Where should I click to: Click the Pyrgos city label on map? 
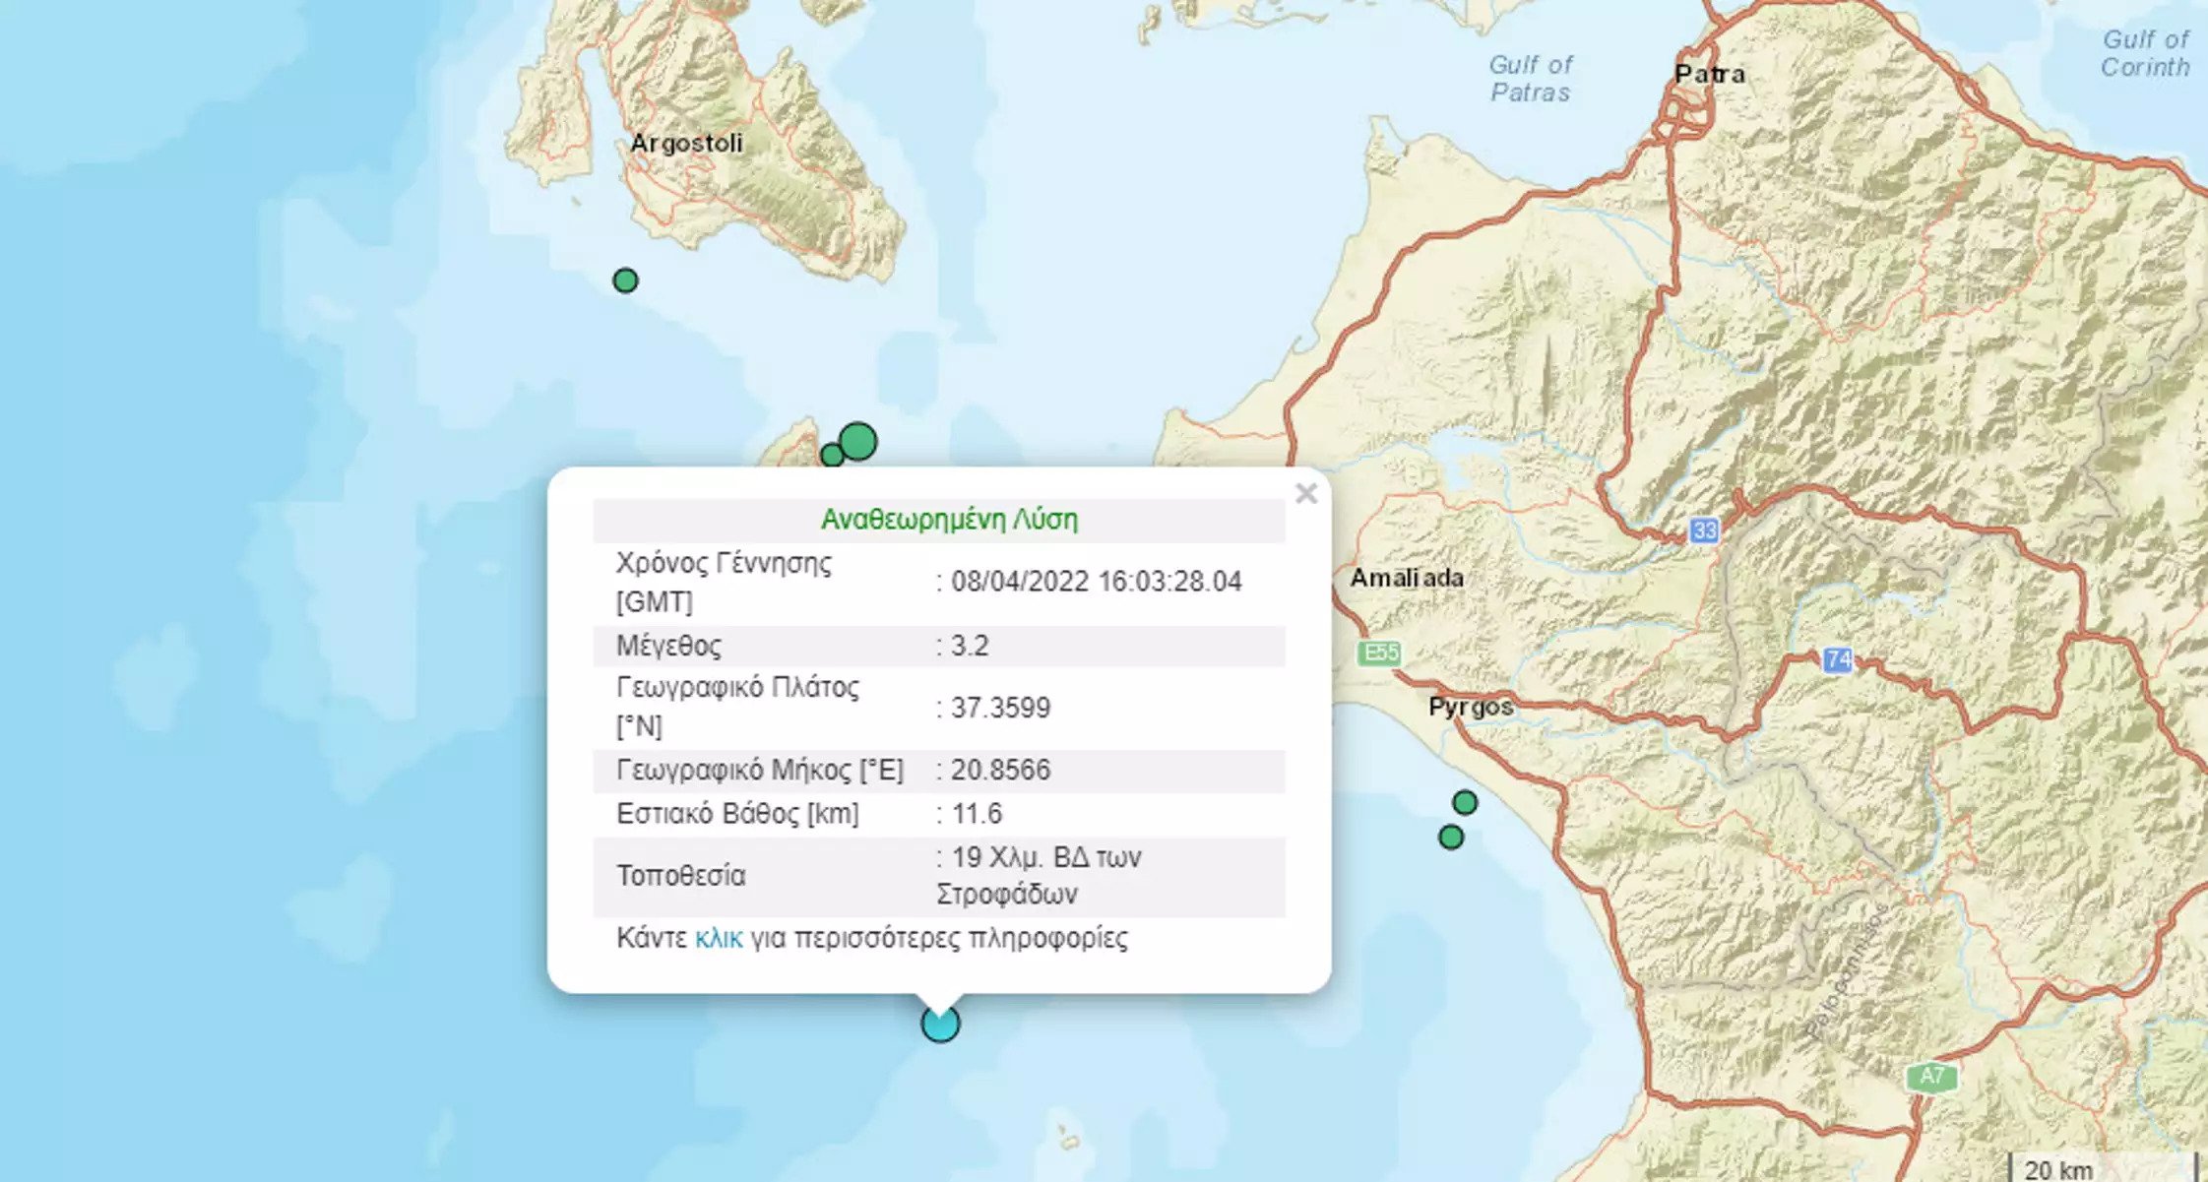[x=1471, y=708]
